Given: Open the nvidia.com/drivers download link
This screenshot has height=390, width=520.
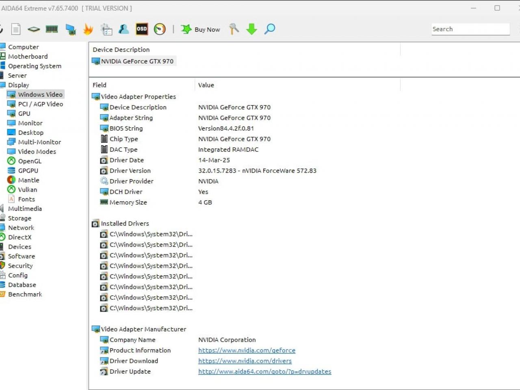Looking at the screenshot, I should (x=245, y=361).
